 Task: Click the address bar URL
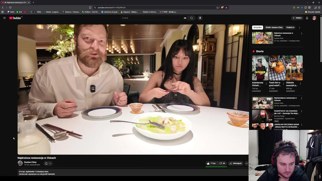coord(111,8)
